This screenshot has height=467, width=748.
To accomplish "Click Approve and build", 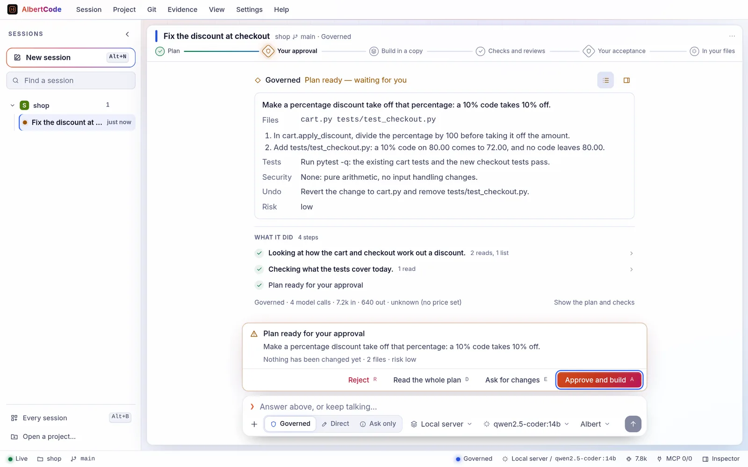I will 599,380.
